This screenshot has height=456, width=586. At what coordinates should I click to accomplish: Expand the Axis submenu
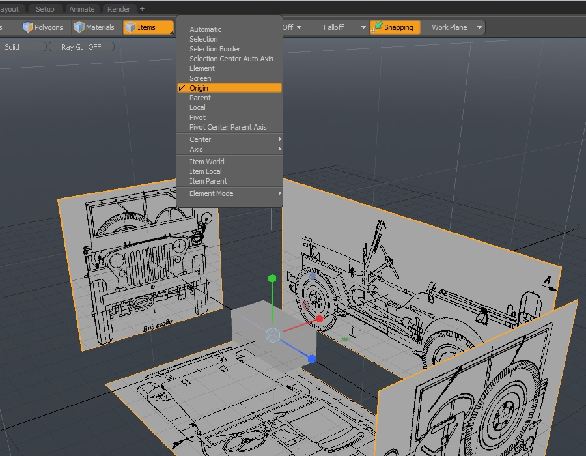click(229, 149)
